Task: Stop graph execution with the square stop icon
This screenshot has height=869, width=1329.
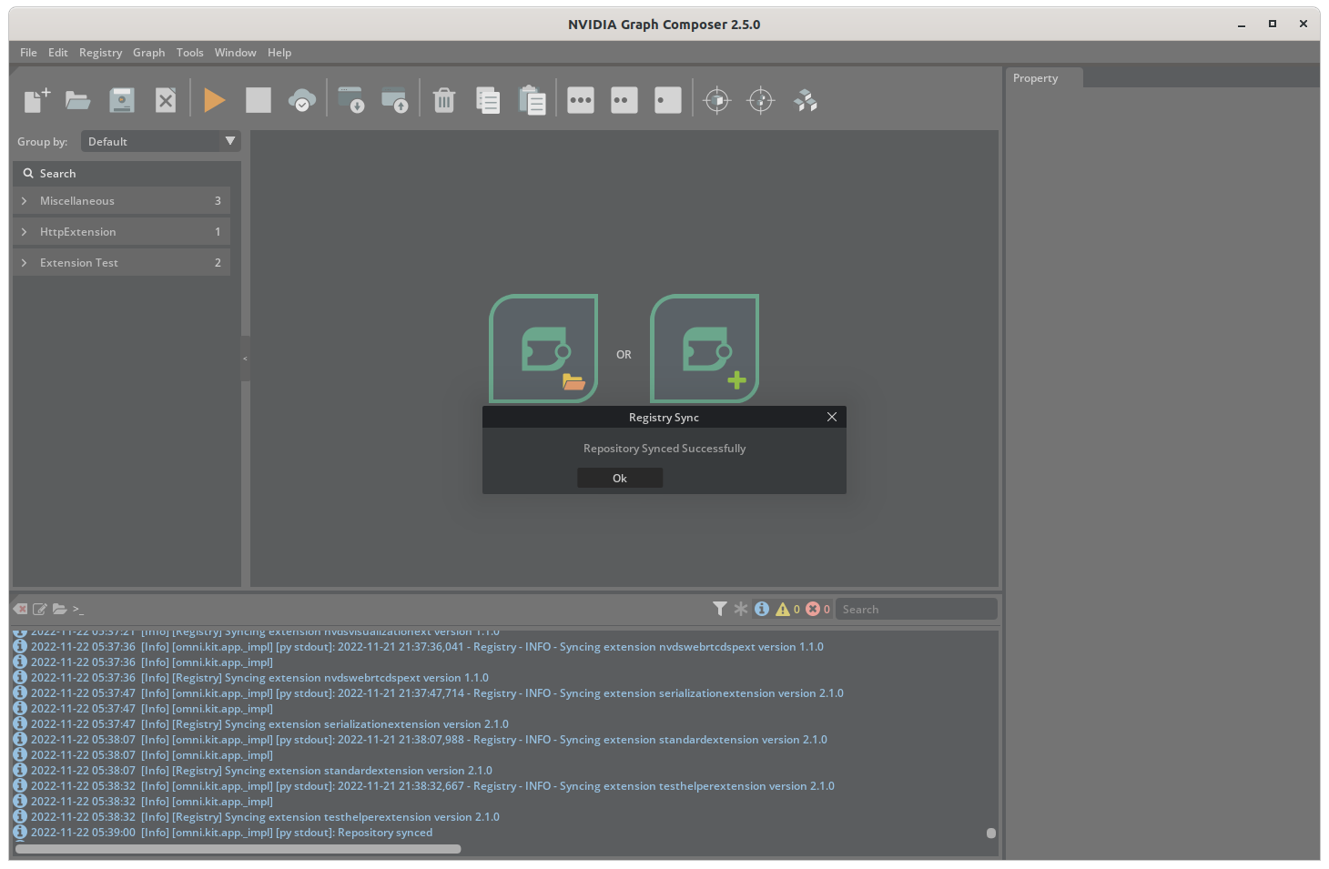Action: pyautogui.click(x=259, y=100)
